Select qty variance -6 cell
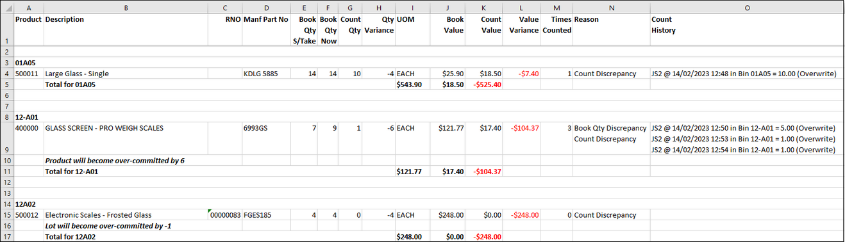This screenshot has width=845, height=242. (378, 139)
